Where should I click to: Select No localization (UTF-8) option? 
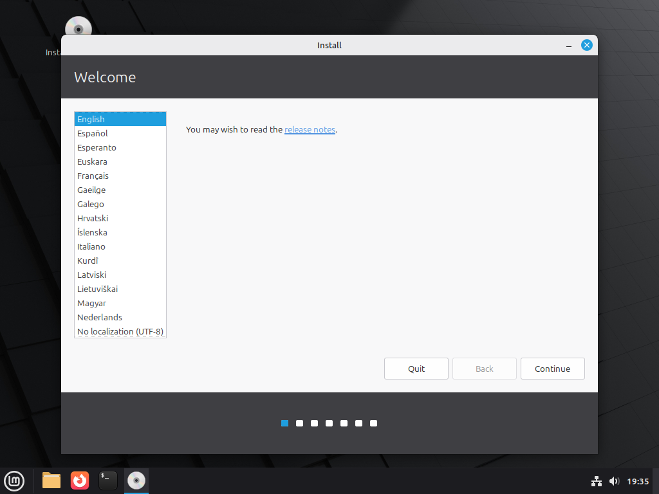[120, 331]
